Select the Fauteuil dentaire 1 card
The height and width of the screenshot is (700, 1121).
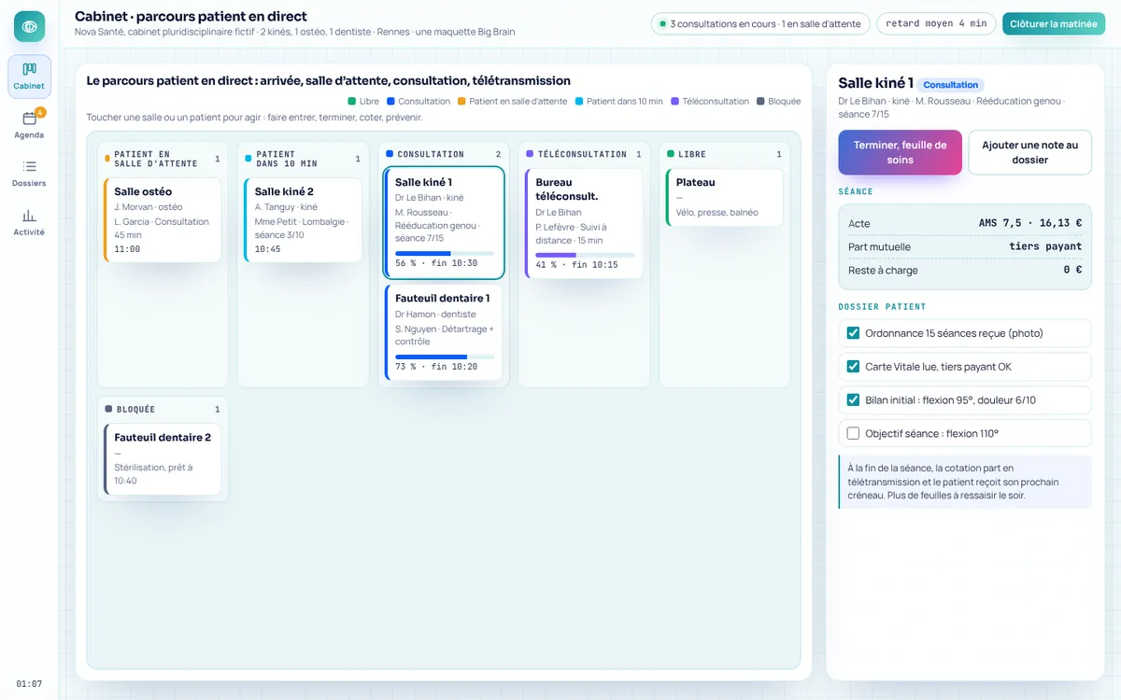[444, 332]
